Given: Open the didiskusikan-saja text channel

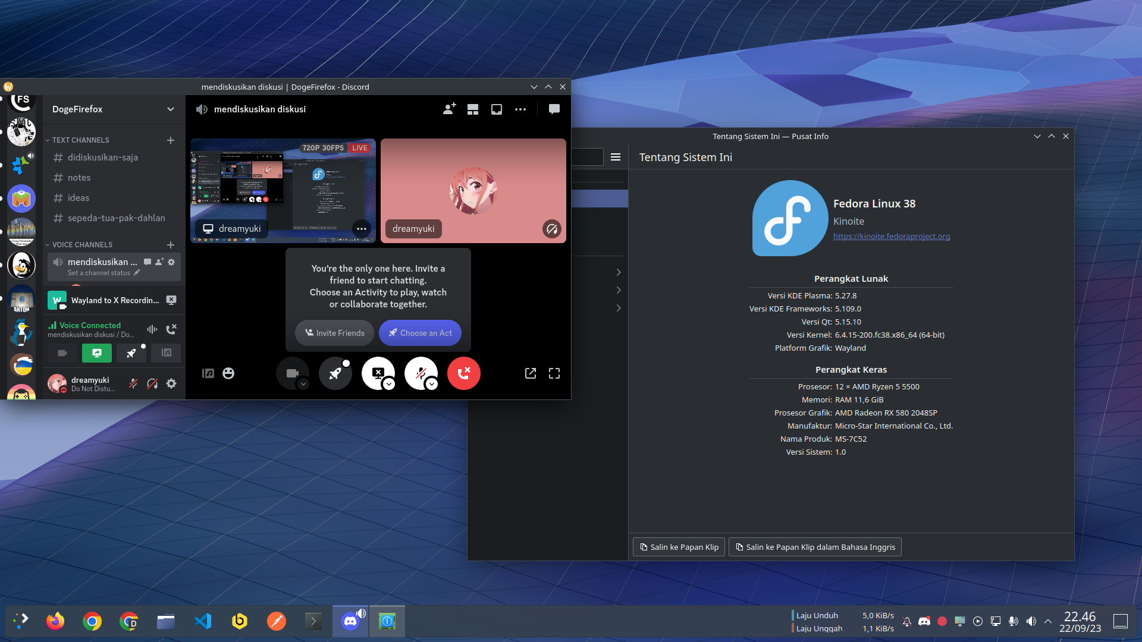Looking at the screenshot, I should coord(103,158).
